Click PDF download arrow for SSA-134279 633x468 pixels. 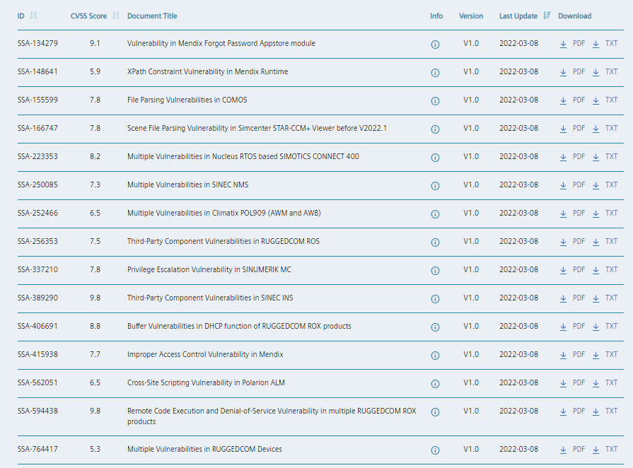563,45
